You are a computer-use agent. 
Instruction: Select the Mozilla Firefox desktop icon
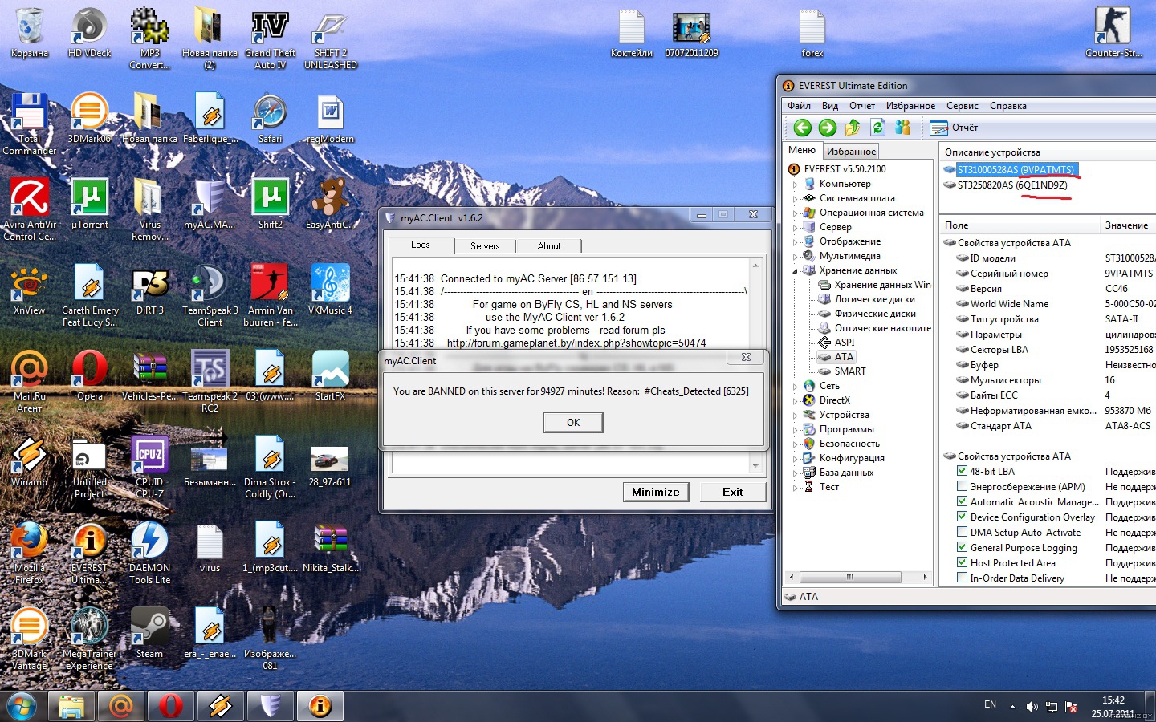30,554
